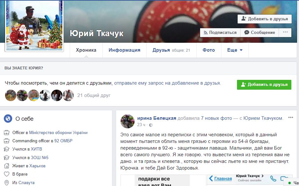Expand the Еще dropdown tab

coord(235,50)
